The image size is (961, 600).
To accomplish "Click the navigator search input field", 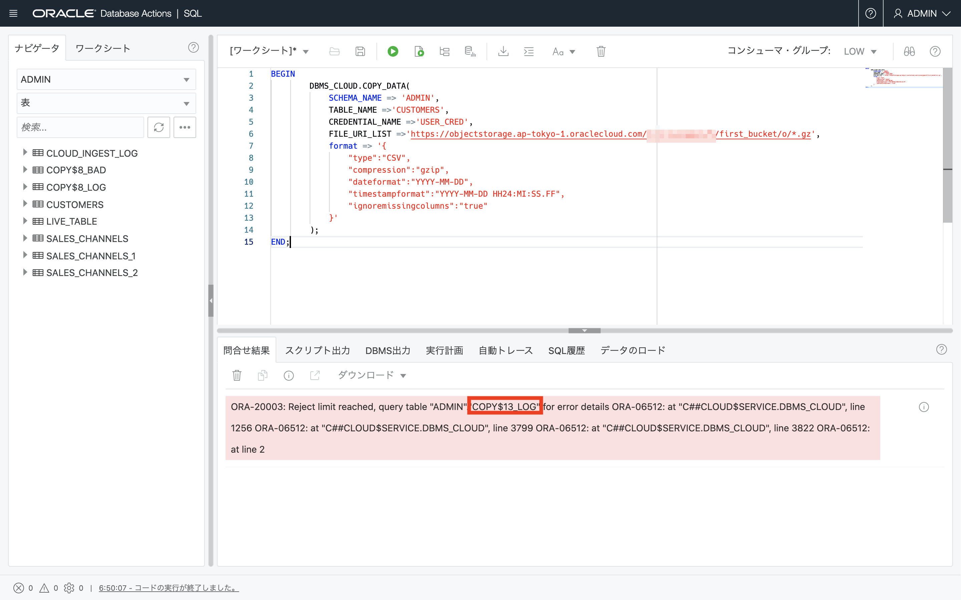I will (80, 127).
